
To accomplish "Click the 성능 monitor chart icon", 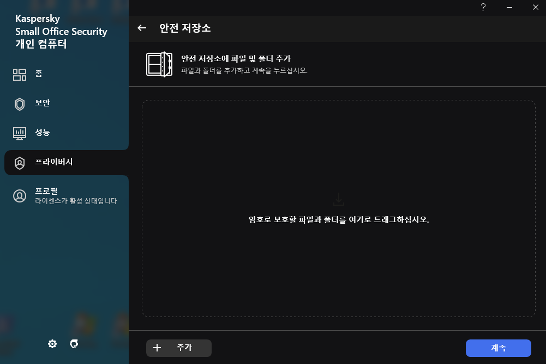I will (20, 133).
